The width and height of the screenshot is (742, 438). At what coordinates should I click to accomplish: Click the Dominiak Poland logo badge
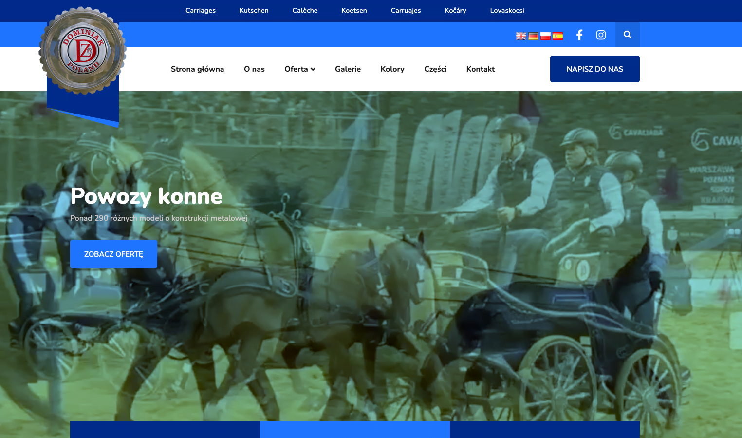click(83, 51)
